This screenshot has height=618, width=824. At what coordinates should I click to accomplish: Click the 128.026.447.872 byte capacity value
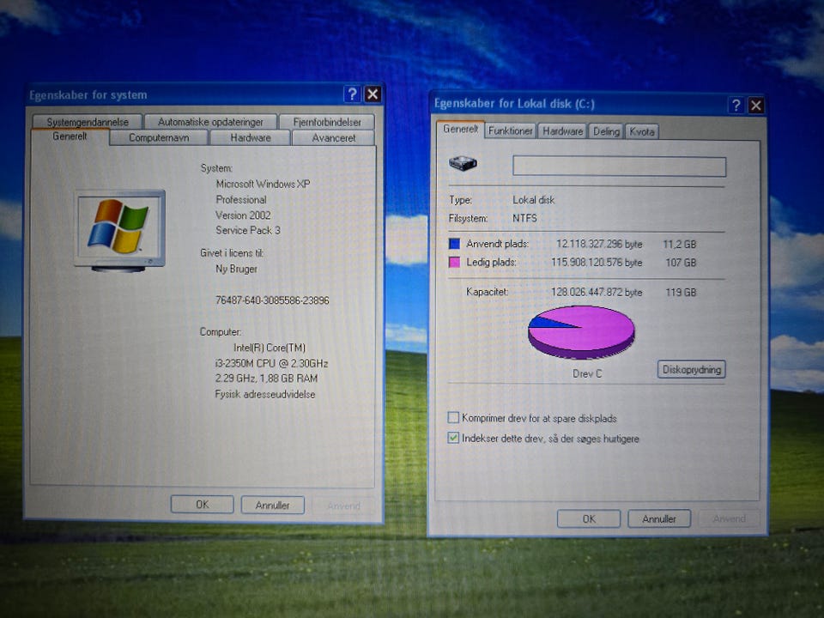597,292
